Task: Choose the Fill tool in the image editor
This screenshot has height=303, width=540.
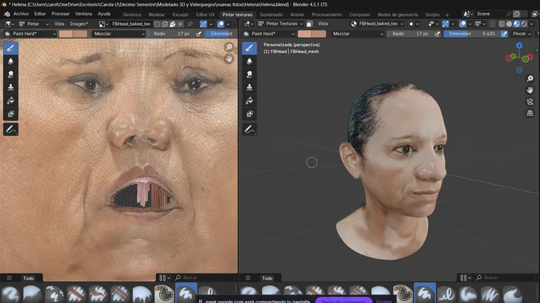Action: (x=10, y=100)
